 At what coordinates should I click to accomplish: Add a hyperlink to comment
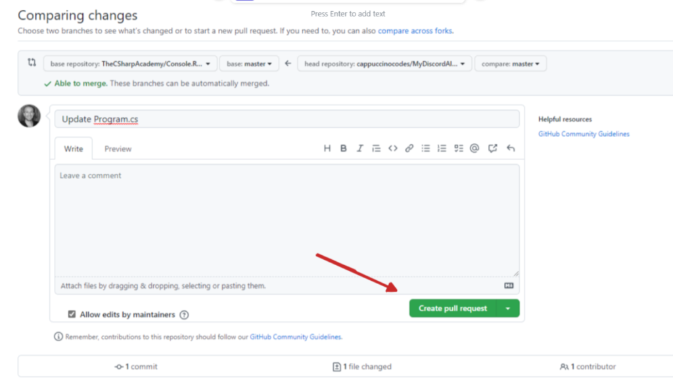click(409, 148)
